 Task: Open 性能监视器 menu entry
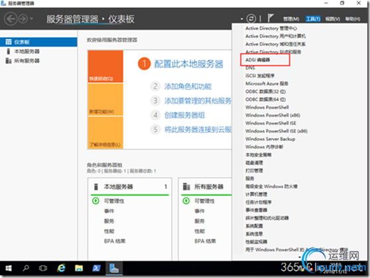tap(256, 242)
